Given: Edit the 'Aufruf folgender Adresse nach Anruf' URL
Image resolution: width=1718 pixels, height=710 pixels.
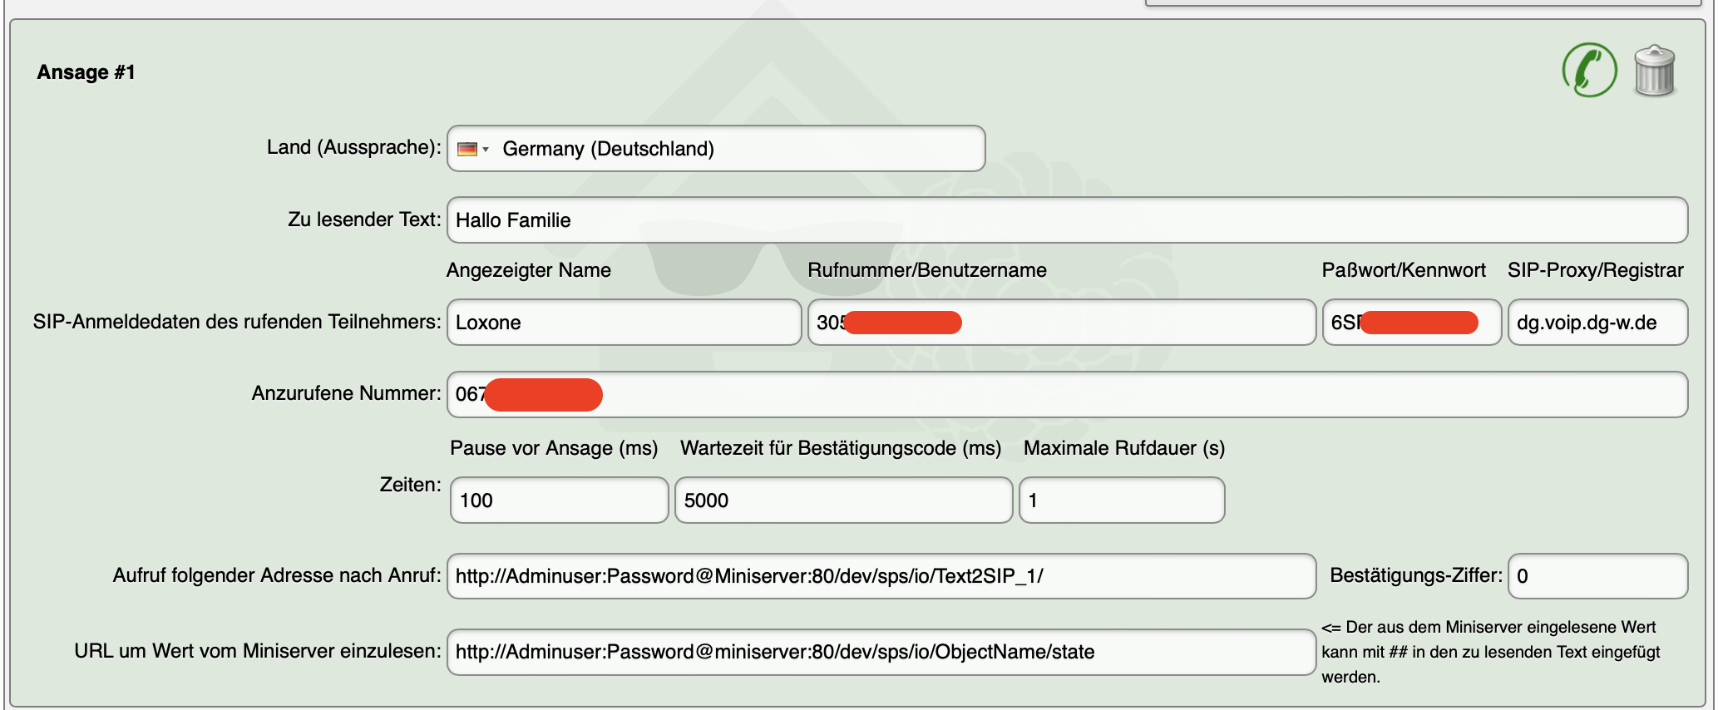Looking at the screenshot, I should (x=881, y=576).
